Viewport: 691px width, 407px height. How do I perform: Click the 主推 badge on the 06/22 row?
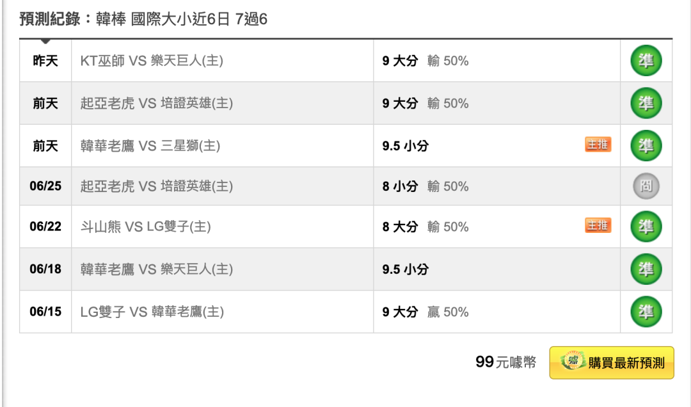(598, 225)
